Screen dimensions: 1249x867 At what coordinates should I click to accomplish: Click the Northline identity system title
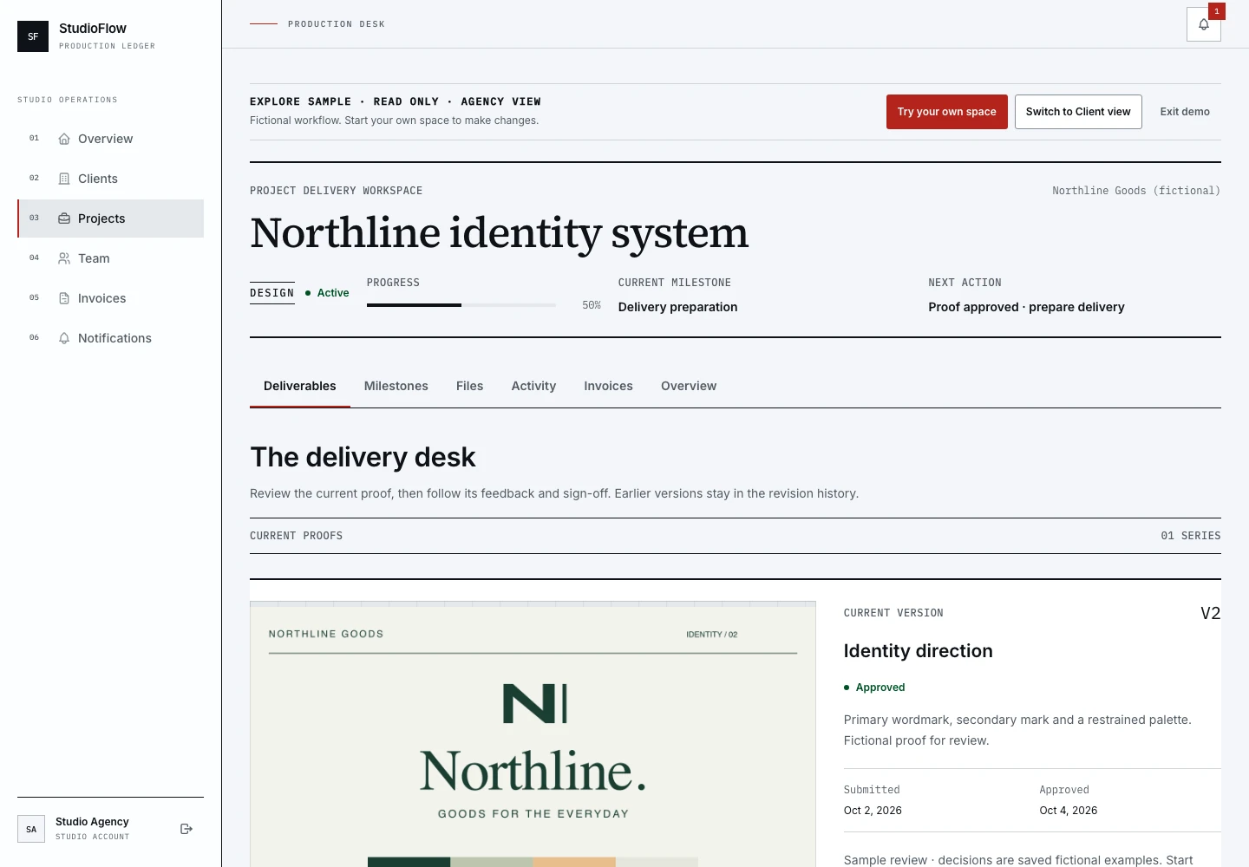pyautogui.click(x=500, y=233)
